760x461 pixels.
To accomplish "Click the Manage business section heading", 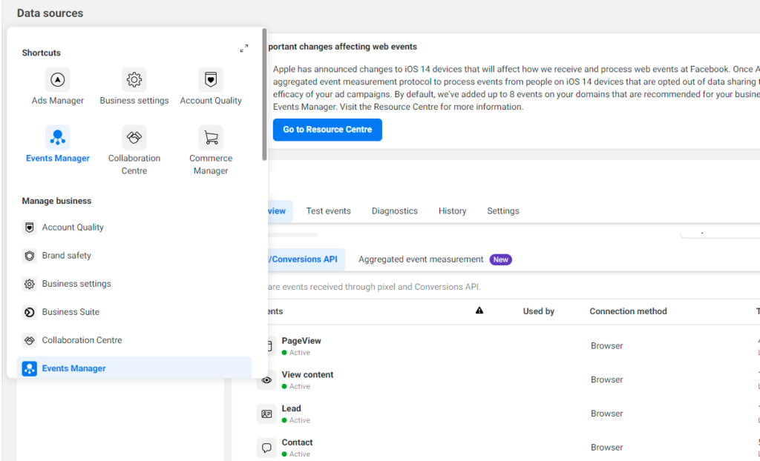I will click(56, 201).
